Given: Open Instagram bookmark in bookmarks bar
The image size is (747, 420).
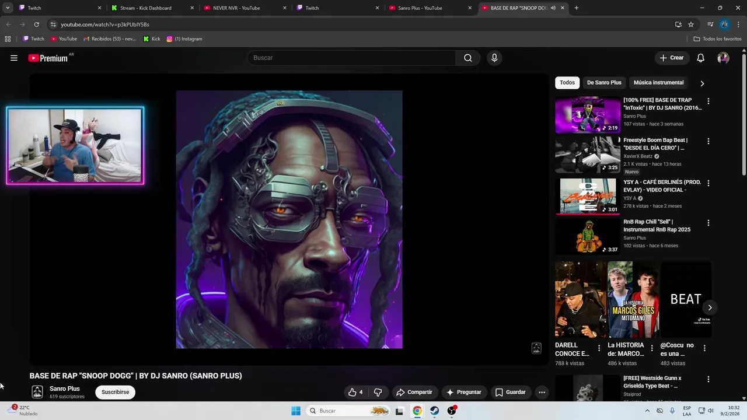Looking at the screenshot, I should (x=184, y=39).
